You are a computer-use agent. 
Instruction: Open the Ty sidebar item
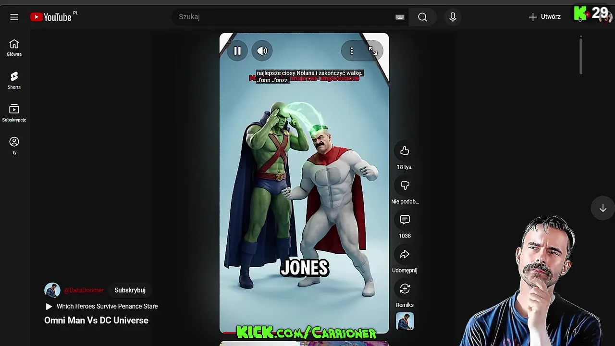(x=14, y=146)
